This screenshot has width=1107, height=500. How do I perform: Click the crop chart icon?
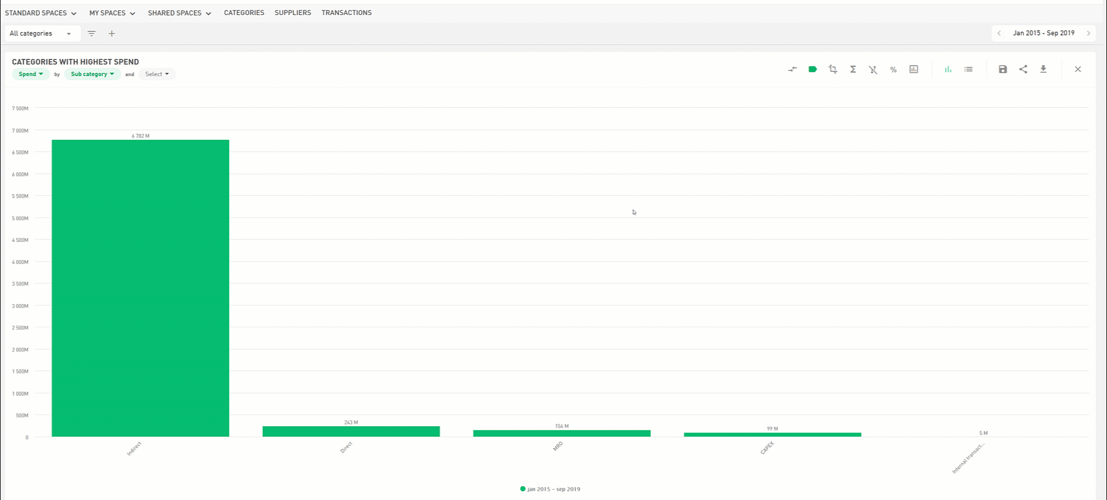[x=833, y=69]
